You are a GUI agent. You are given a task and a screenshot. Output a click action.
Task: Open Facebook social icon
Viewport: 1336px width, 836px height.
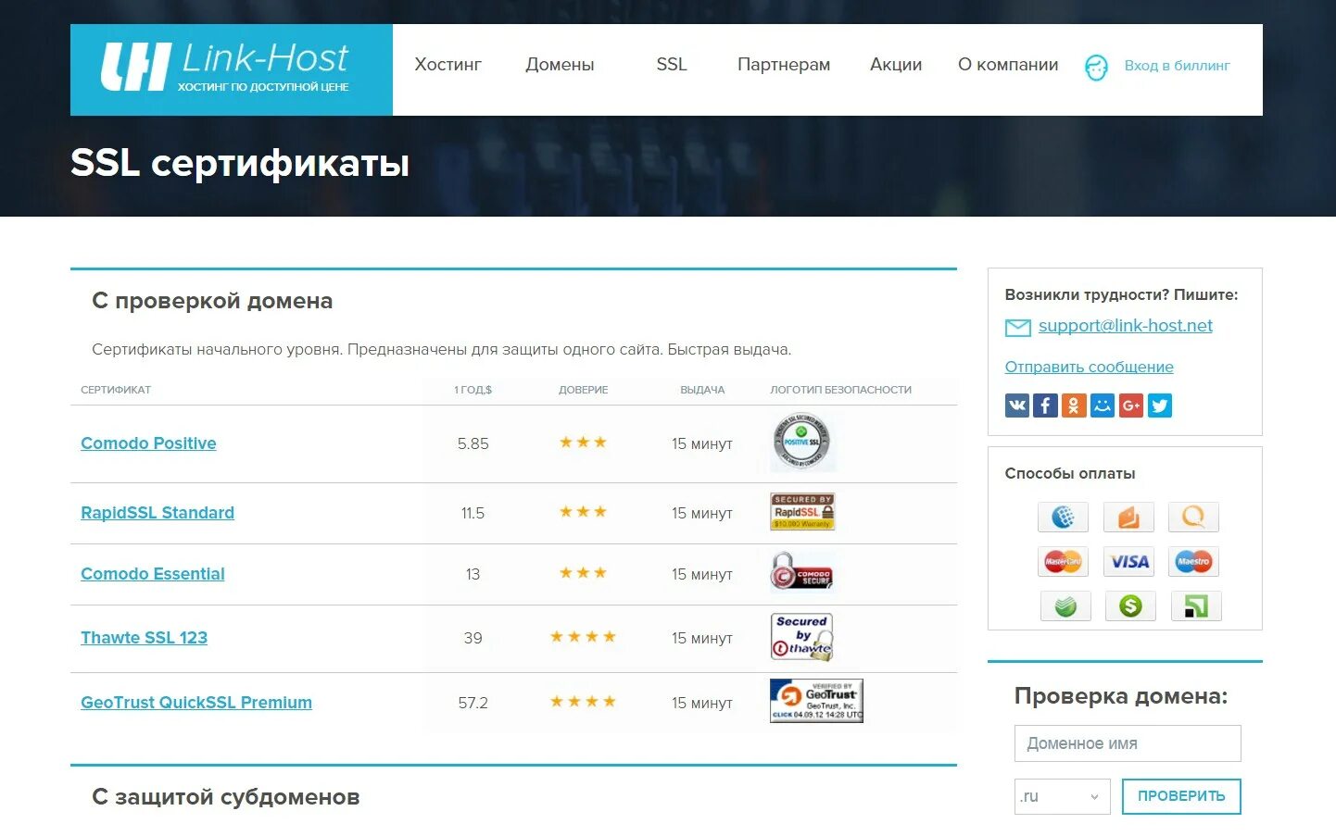1045,406
